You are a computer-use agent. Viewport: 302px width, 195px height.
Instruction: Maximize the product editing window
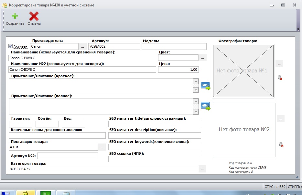click(283, 5)
